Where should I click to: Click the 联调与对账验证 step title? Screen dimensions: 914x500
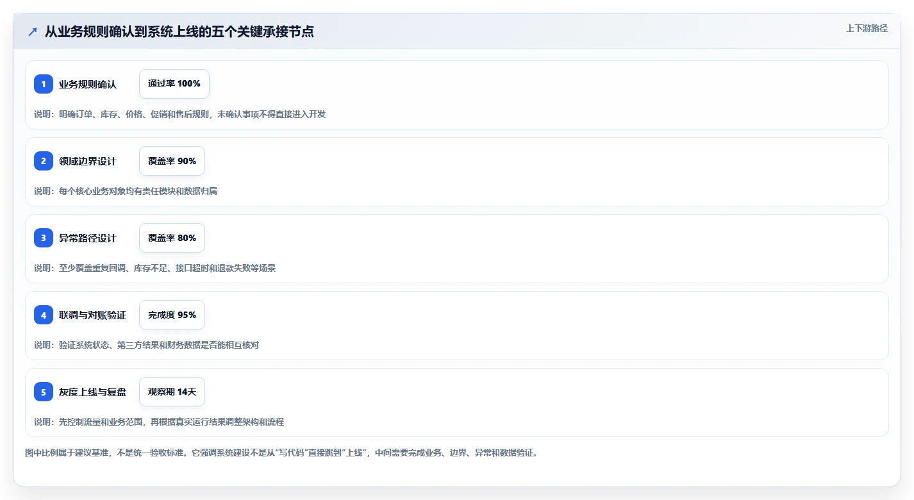(92, 315)
